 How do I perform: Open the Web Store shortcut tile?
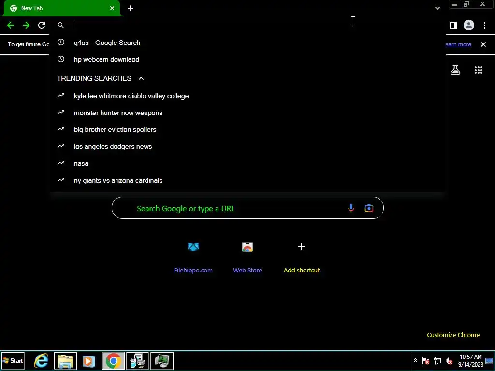[247, 257]
